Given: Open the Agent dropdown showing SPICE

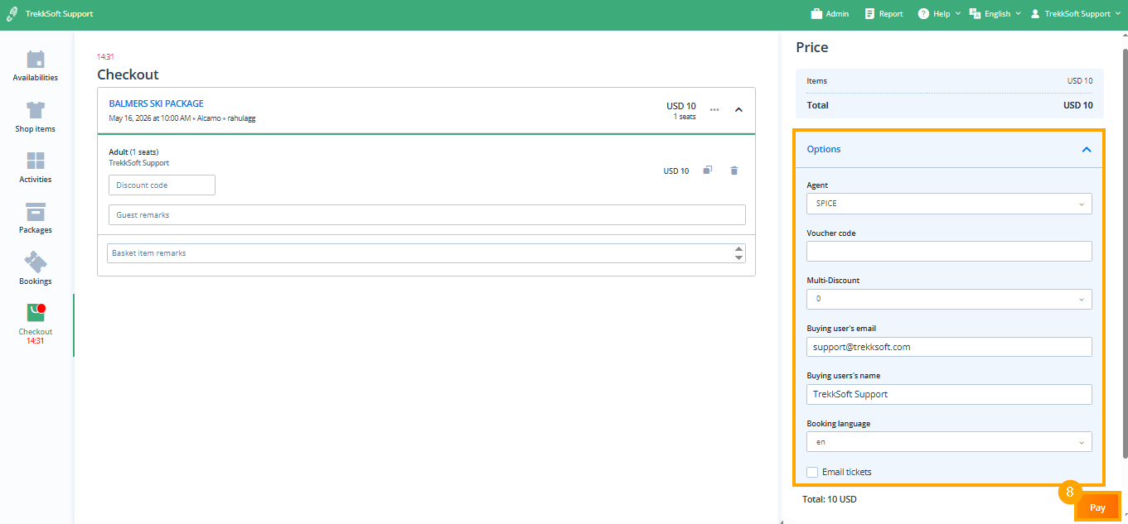Looking at the screenshot, I should tap(949, 204).
